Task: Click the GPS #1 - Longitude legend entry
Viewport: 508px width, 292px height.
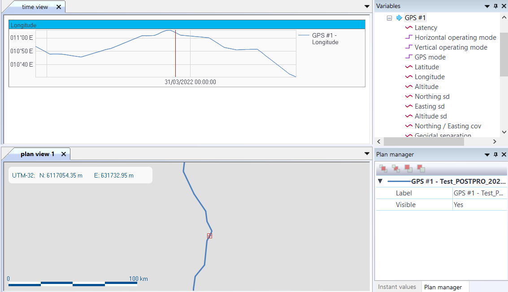Action: 325,39
